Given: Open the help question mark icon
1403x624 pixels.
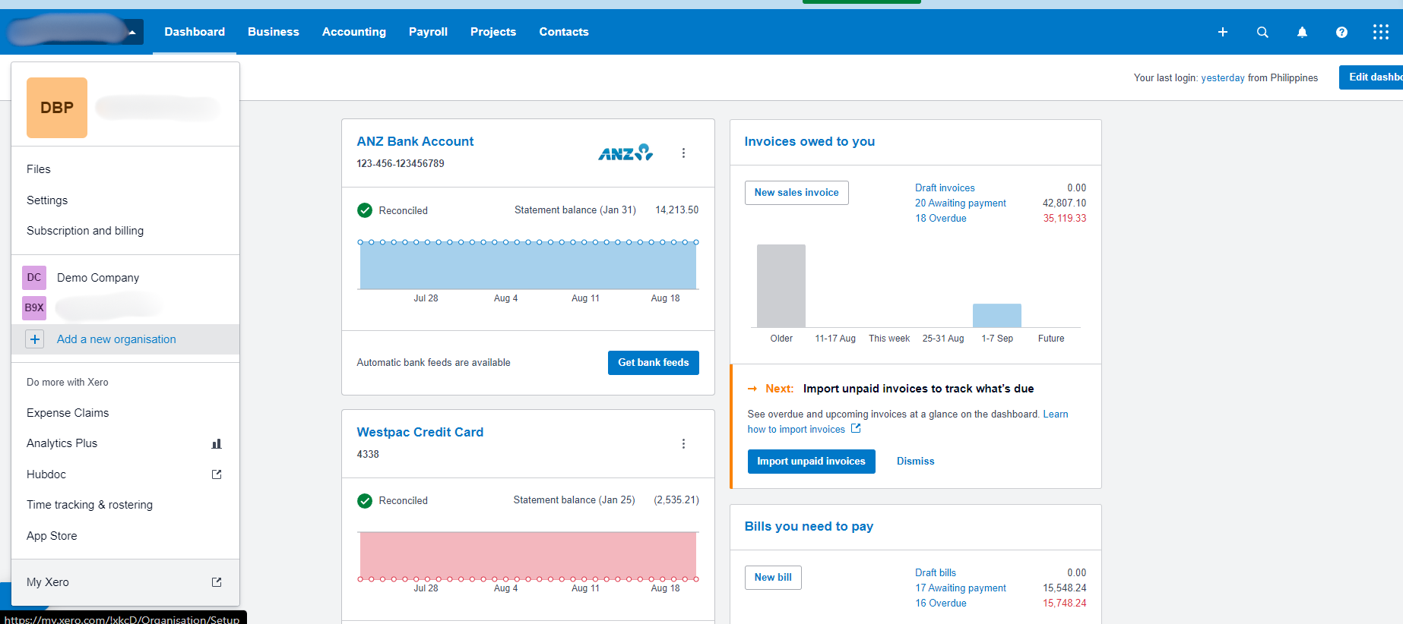Looking at the screenshot, I should 1341,32.
